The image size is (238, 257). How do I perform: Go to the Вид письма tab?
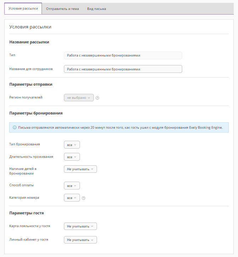point(97,9)
